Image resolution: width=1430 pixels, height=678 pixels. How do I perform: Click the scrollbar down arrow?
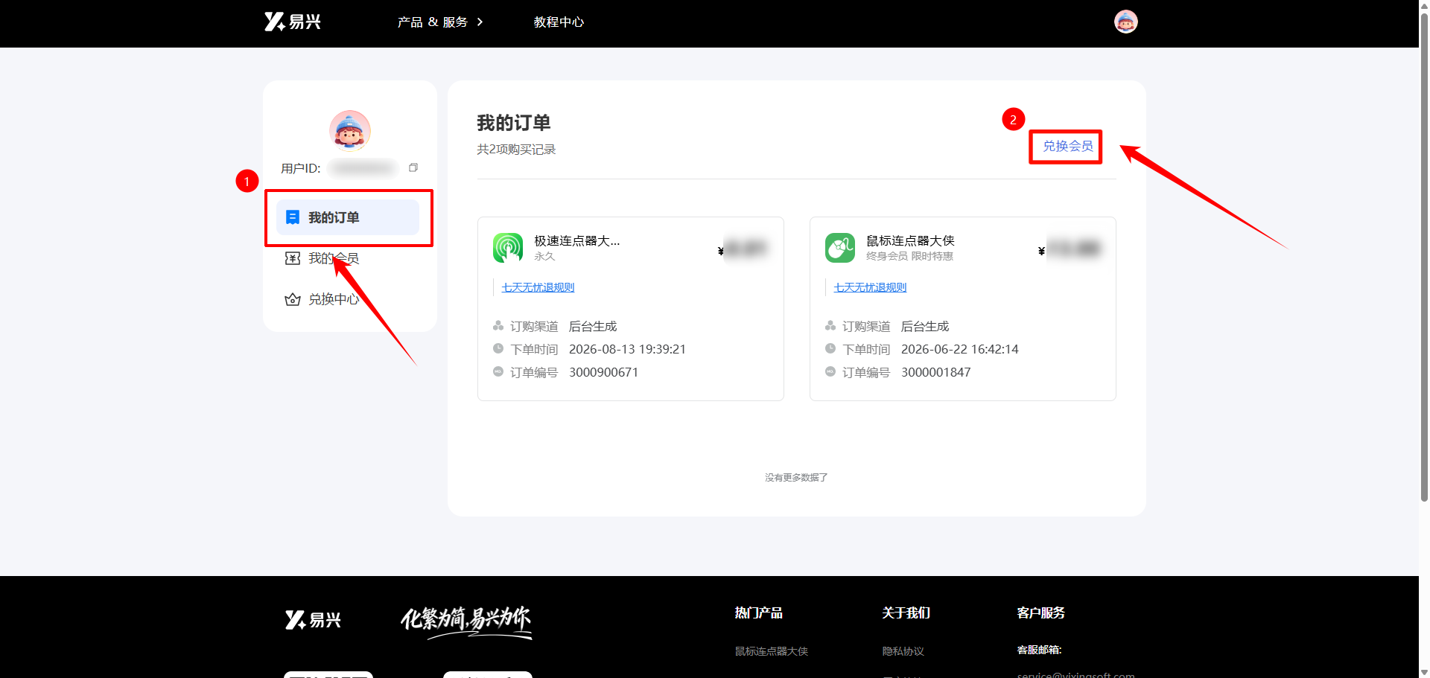1424,672
